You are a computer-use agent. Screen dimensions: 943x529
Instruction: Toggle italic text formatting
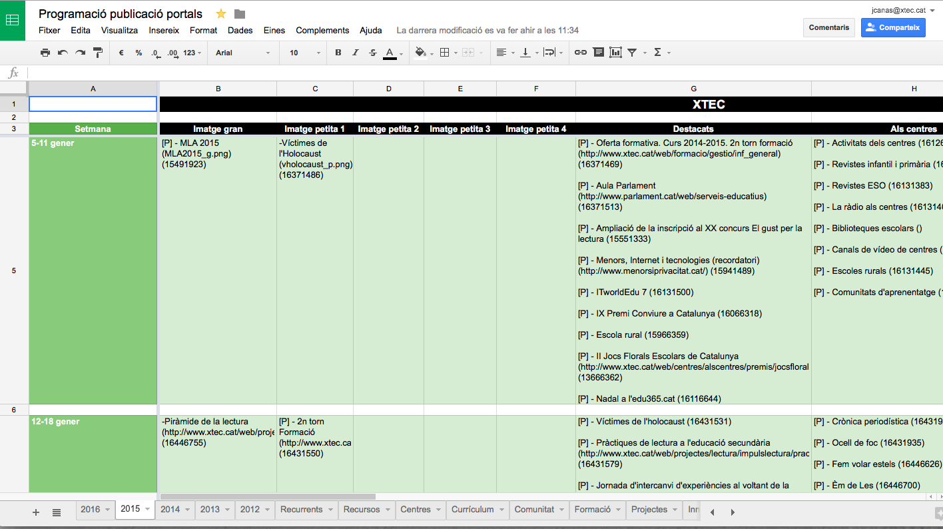pyautogui.click(x=356, y=53)
